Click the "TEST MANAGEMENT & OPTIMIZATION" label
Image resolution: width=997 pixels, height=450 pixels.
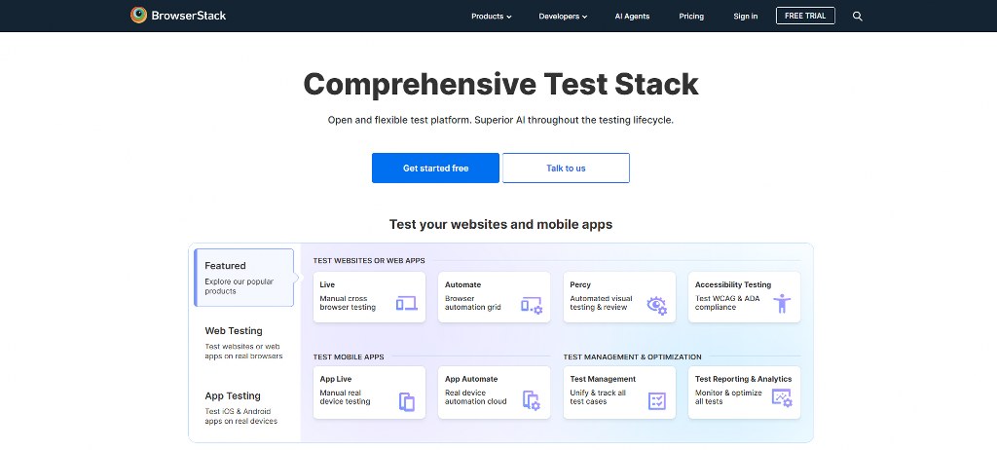pyautogui.click(x=632, y=357)
